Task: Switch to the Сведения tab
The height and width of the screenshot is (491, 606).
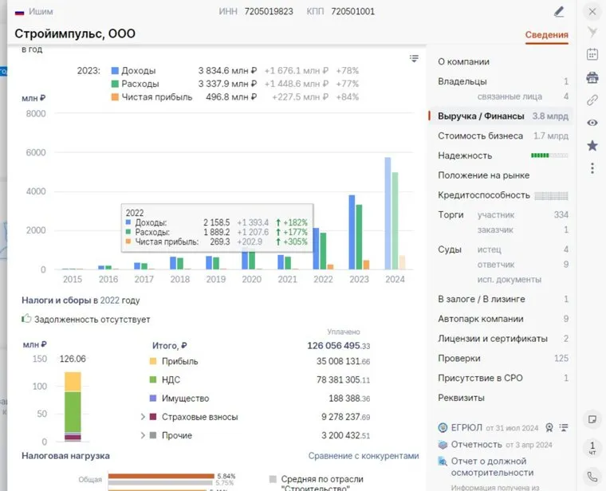Action: click(x=546, y=35)
